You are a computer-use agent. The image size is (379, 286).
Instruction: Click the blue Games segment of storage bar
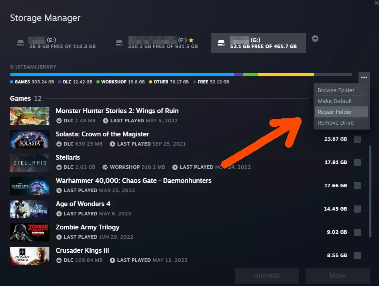click(x=122, y=75)
